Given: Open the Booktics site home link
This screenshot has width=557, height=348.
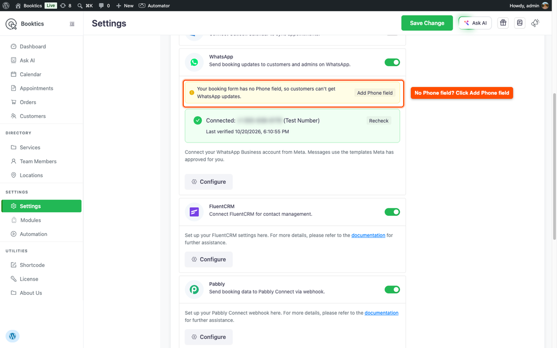Looking at the screenshot, I should point(29,5).
